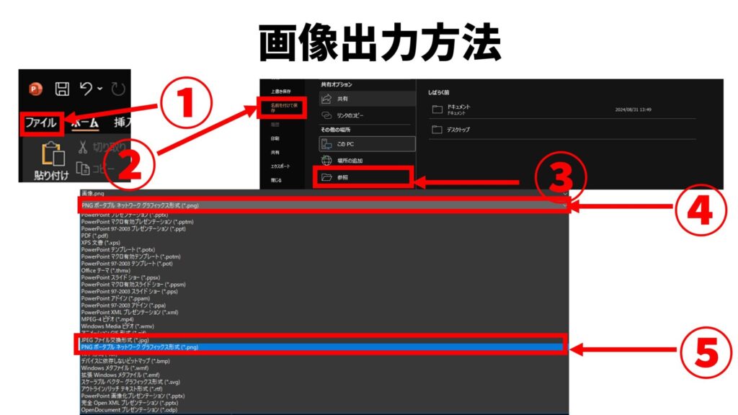Click the Redo icon in quick access
This screenshot has height=415, width=738.
click(118, 89)
